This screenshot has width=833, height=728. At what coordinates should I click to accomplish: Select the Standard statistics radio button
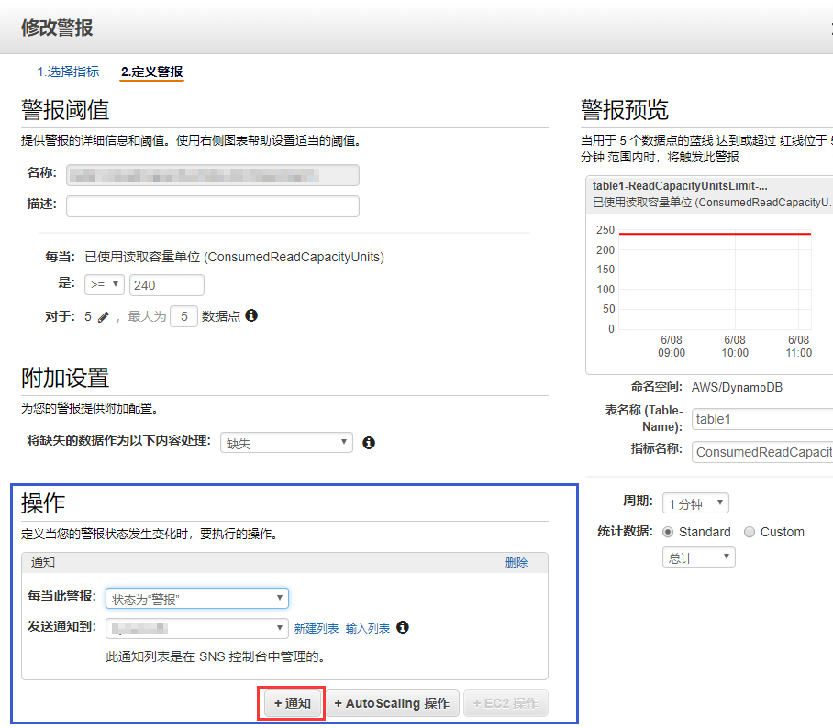[x=668, y=532]
